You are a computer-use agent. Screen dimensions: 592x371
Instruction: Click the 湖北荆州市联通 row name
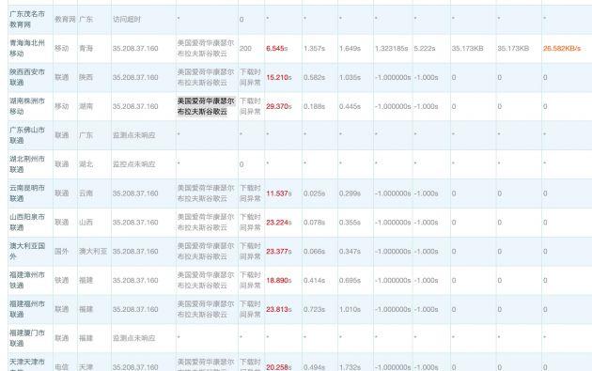pyautogui.click(x=27, y=164)
